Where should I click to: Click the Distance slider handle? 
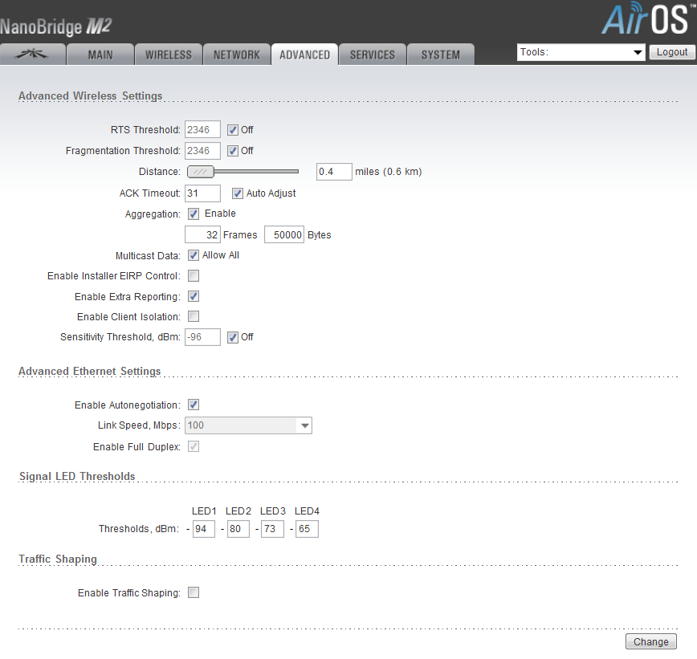pos(201,172)
